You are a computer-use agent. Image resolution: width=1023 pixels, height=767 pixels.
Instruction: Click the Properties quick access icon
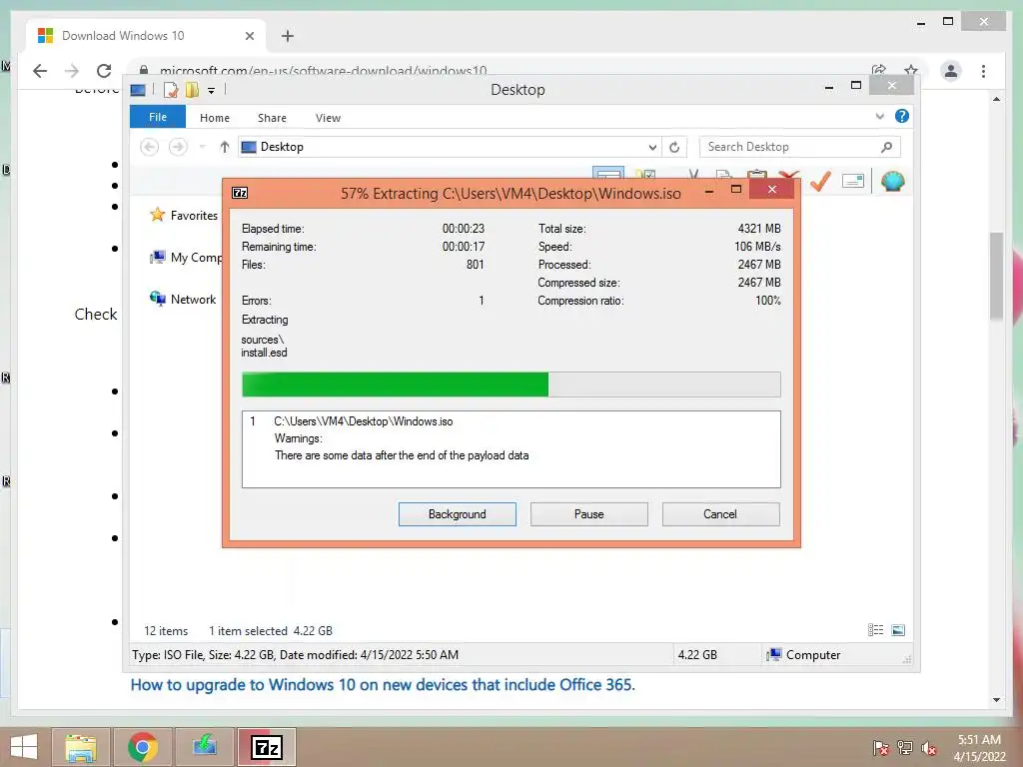click(x=170, y=90)
